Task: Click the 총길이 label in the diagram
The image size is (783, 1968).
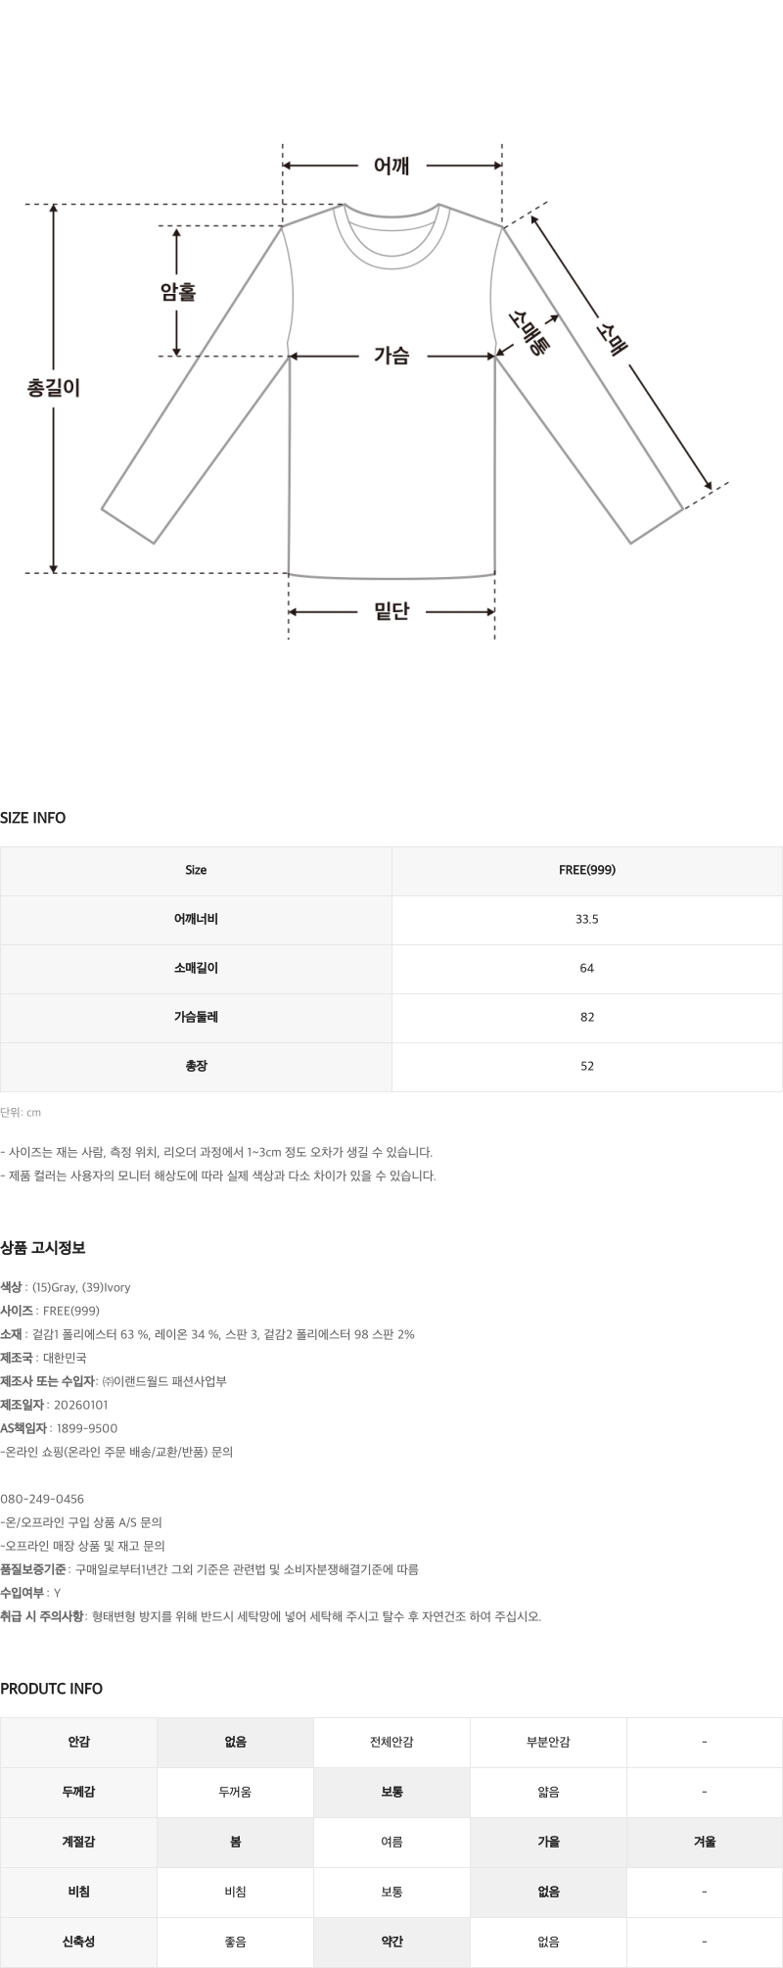Action: [x=54, y=388]
